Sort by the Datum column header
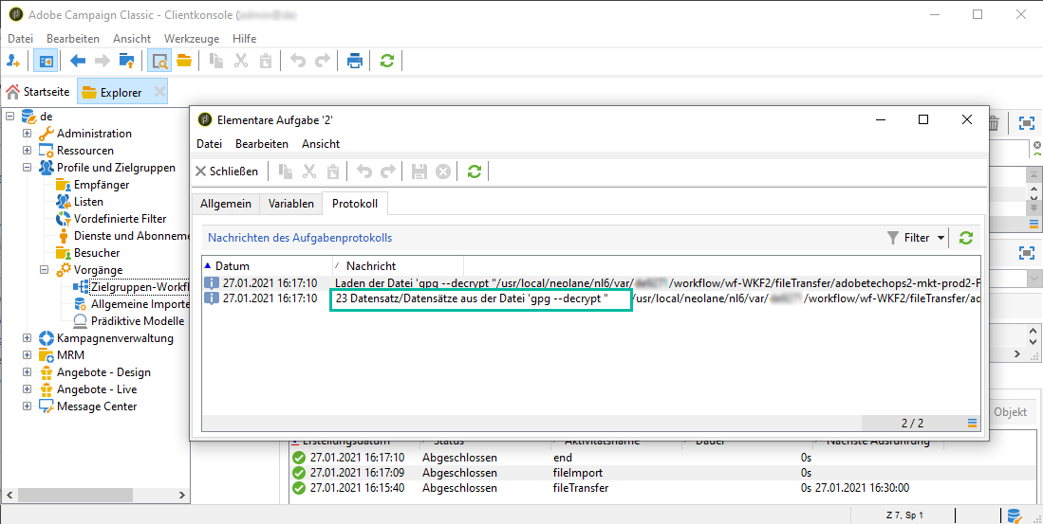 tap(268, 265)
